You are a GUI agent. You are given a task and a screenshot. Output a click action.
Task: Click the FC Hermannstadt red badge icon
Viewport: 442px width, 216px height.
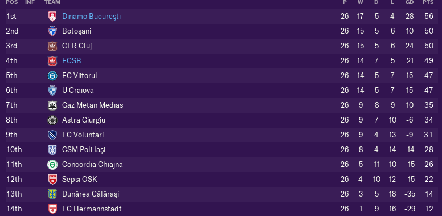click(x=52, y=209)
